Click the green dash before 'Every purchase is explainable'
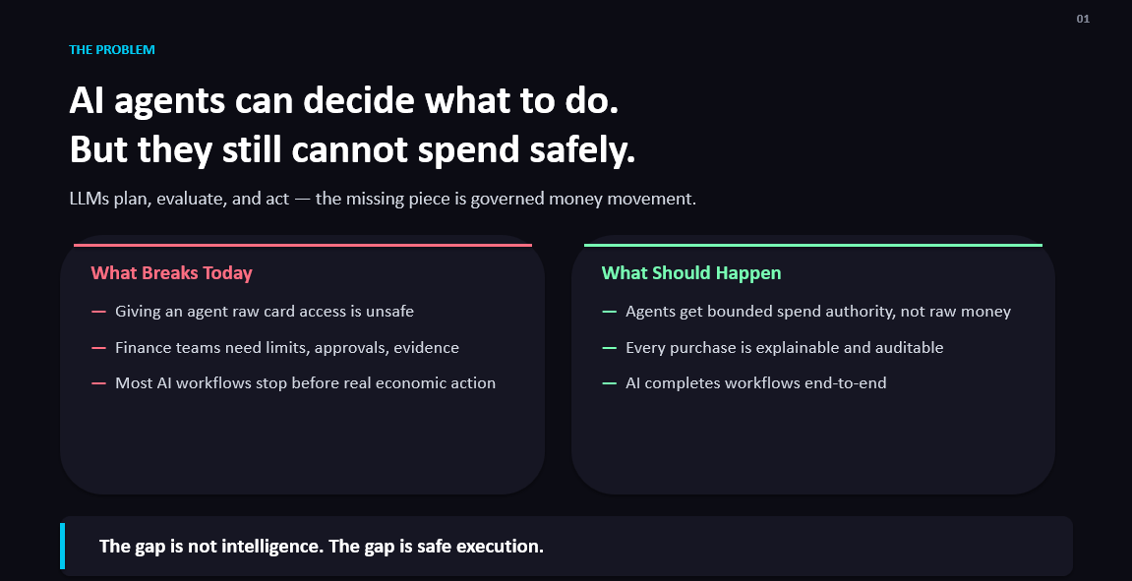Image resolution: width=1132 pixels, height=581 pixels. pyautogui.click(x=610, y=348)
